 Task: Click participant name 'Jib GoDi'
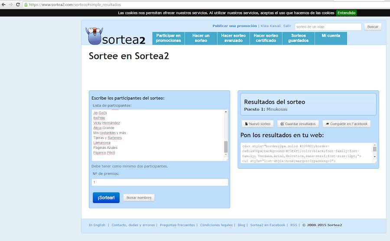[x=100, y=113]
